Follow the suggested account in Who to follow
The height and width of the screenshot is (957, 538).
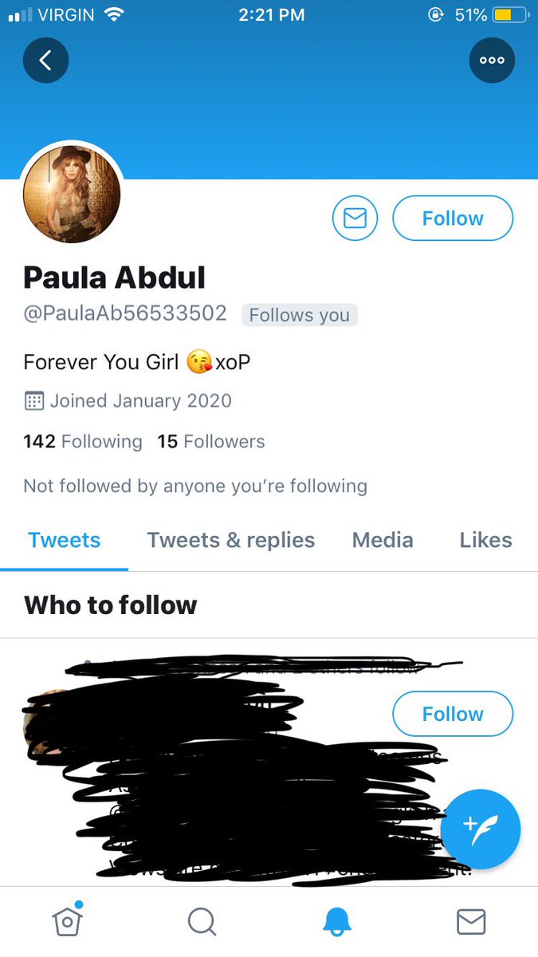[x=453, y=714]
